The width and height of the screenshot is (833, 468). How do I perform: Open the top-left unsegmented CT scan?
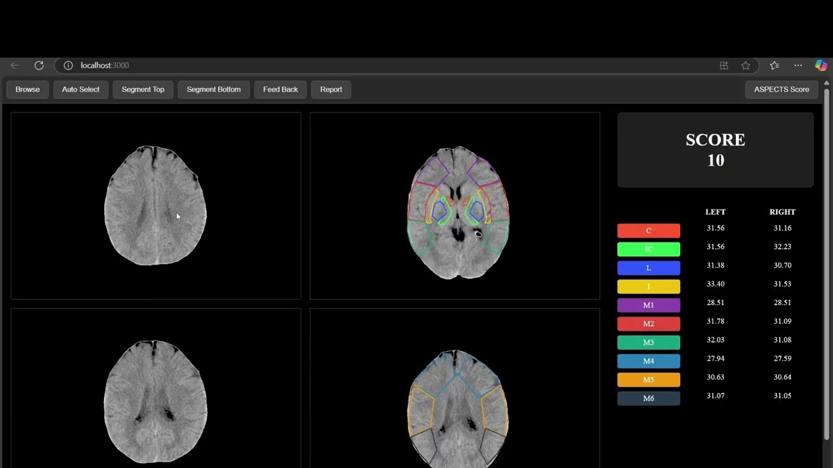[156, 205]
